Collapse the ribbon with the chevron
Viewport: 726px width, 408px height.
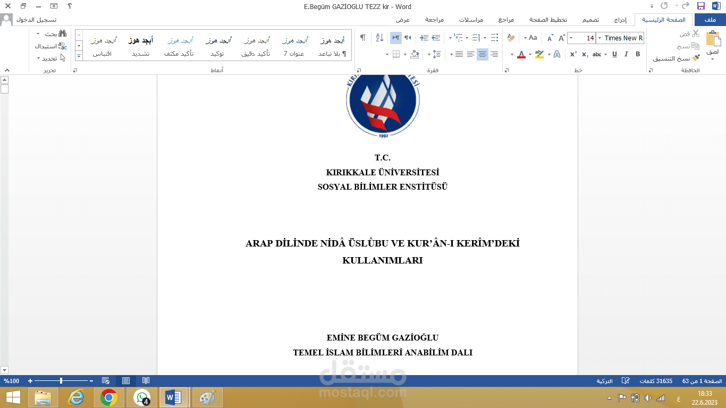coord(7,70)
